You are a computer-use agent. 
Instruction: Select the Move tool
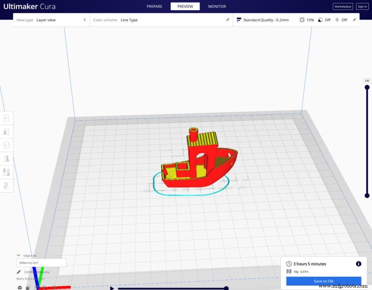point(6,118)
